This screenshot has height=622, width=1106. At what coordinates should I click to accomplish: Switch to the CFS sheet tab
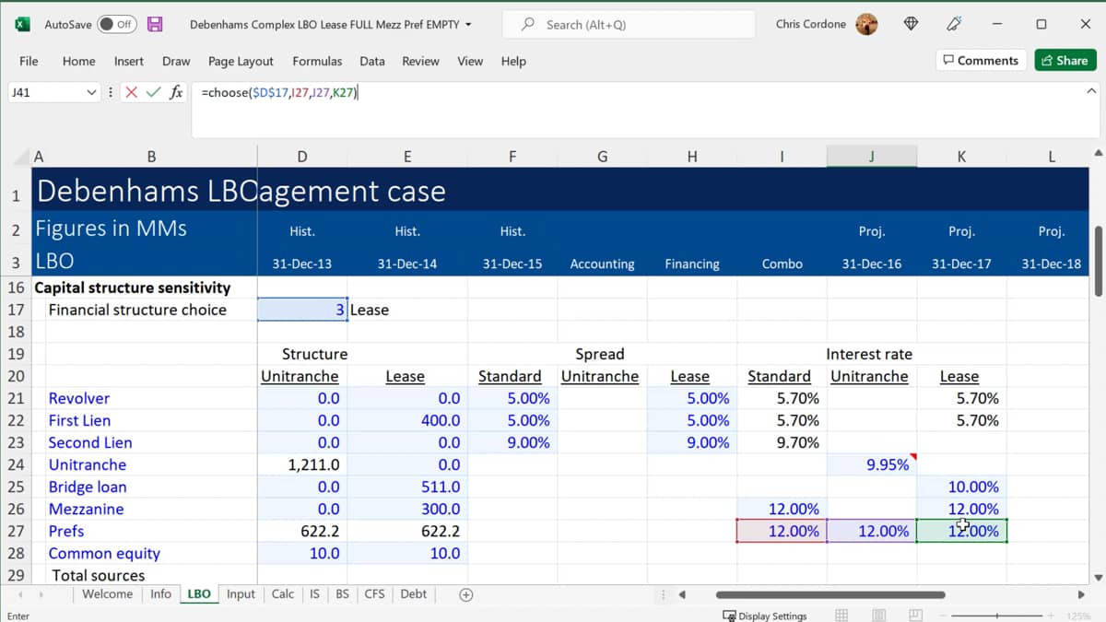(374, 594)
